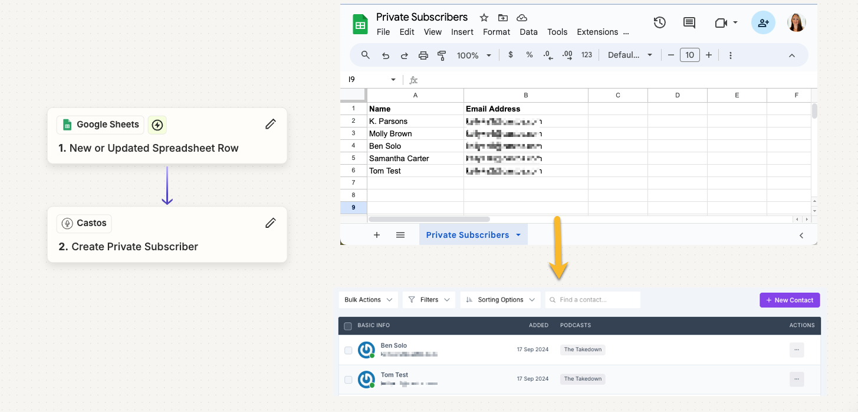Click Ben Solo's The Takedown tag
Viewport: 858px width, 412px height.
point(583,349)
